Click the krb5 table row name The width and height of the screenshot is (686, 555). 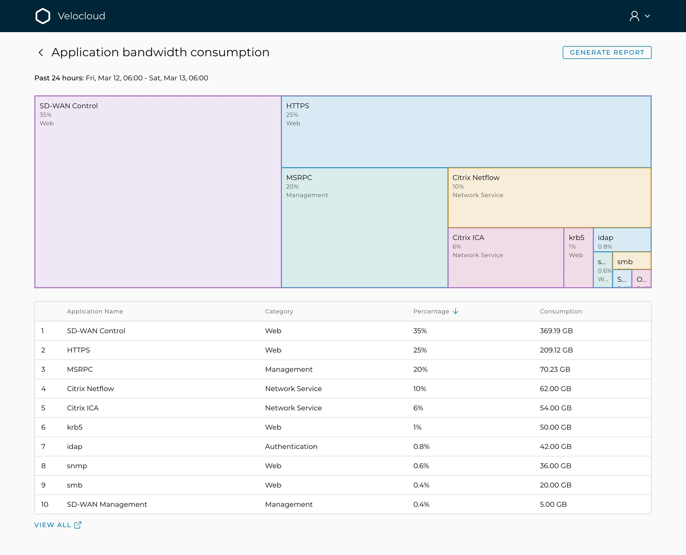coord(75,427)
